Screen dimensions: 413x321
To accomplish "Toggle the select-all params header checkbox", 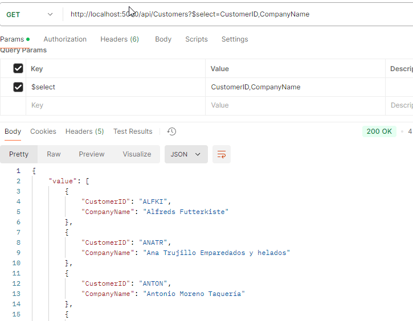I will (18, 68).
